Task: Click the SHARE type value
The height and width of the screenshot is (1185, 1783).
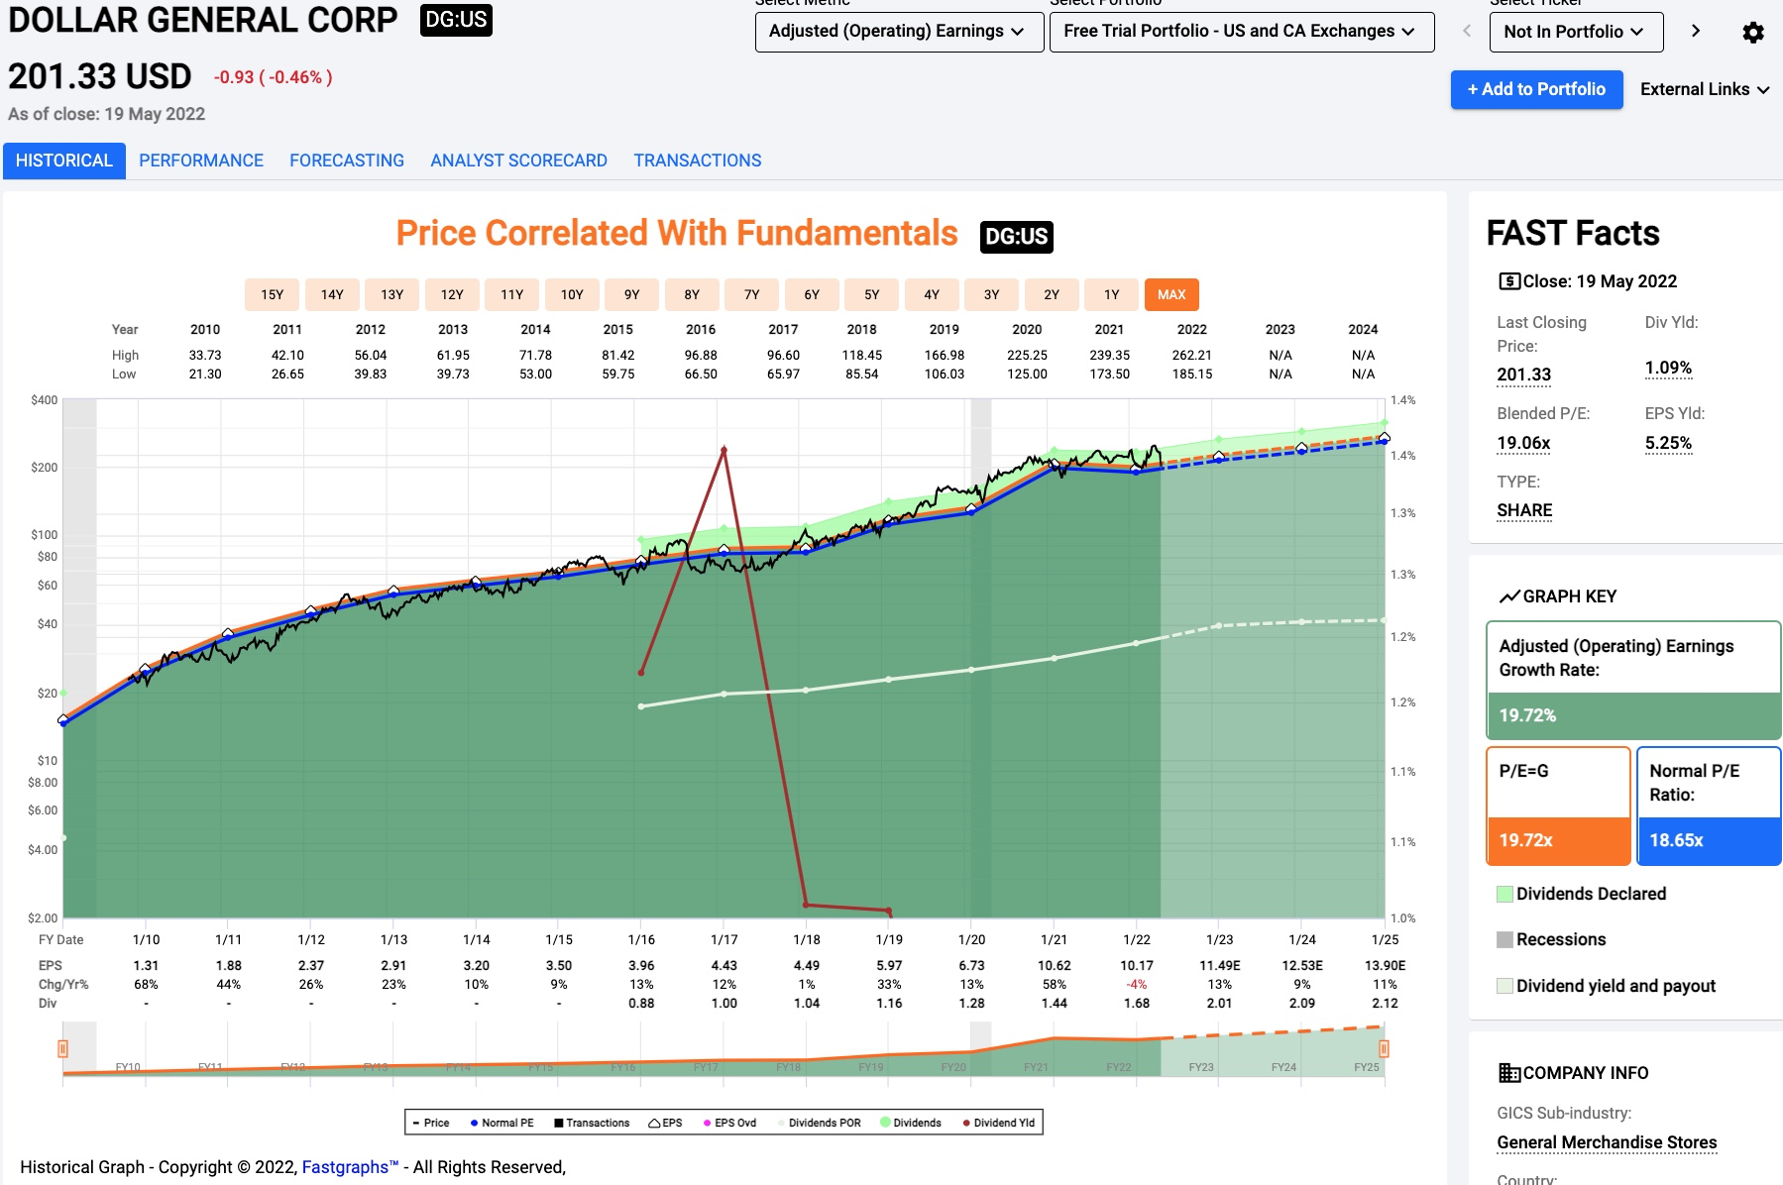Action: click(x=1524, y=510)
